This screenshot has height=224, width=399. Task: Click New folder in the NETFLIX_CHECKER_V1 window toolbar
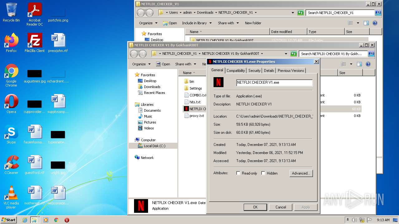coord(253,23)
